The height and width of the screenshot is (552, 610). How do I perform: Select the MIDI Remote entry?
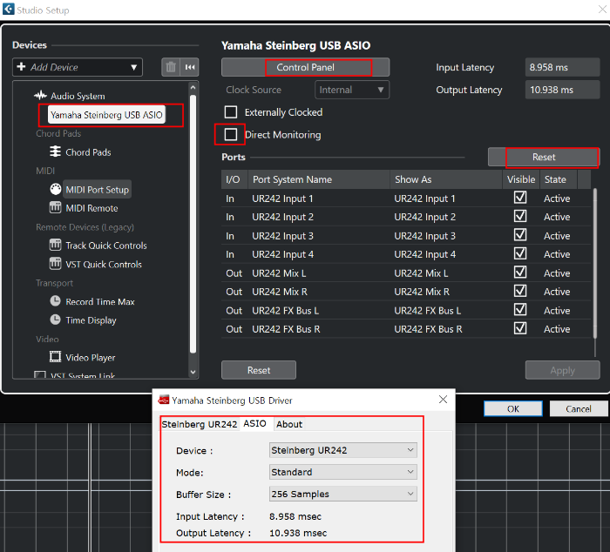point(91,208)
